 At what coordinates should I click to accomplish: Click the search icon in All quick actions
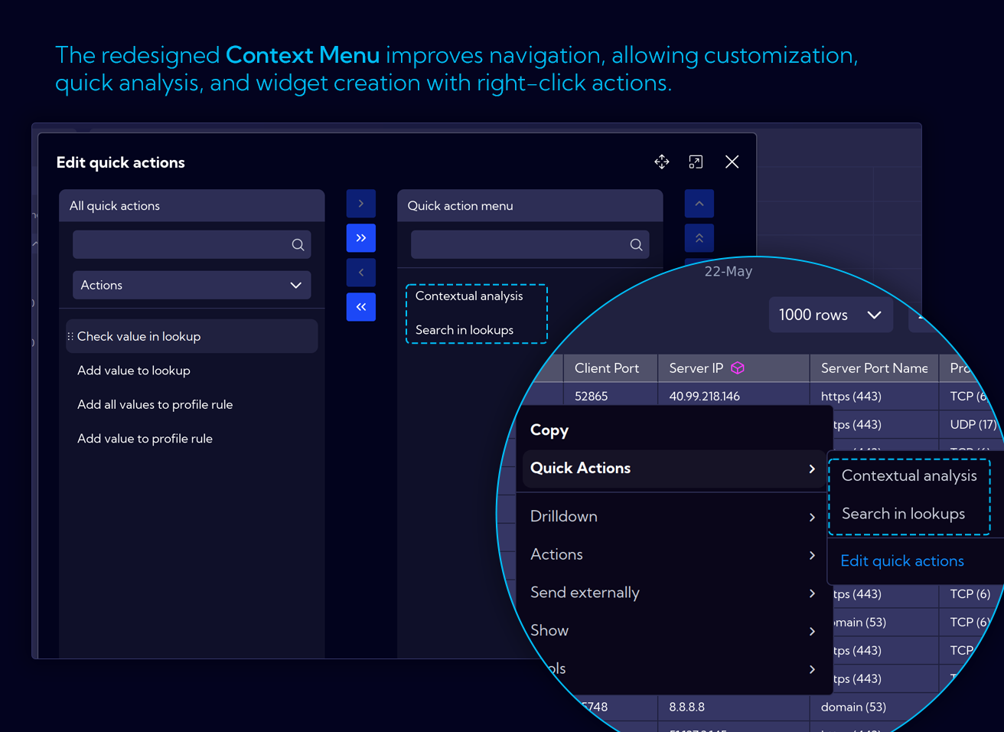click(298, 245)
